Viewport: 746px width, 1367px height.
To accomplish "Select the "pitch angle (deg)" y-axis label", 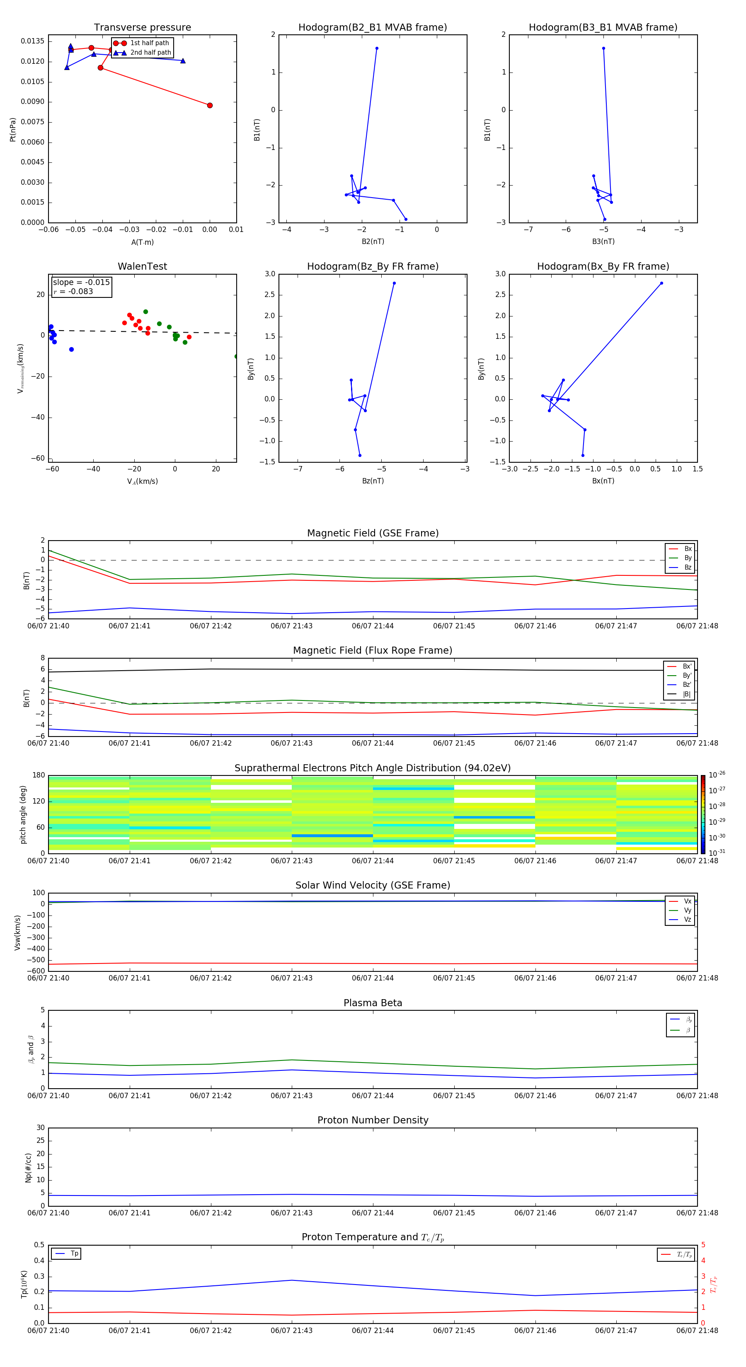I will point(23,814).
